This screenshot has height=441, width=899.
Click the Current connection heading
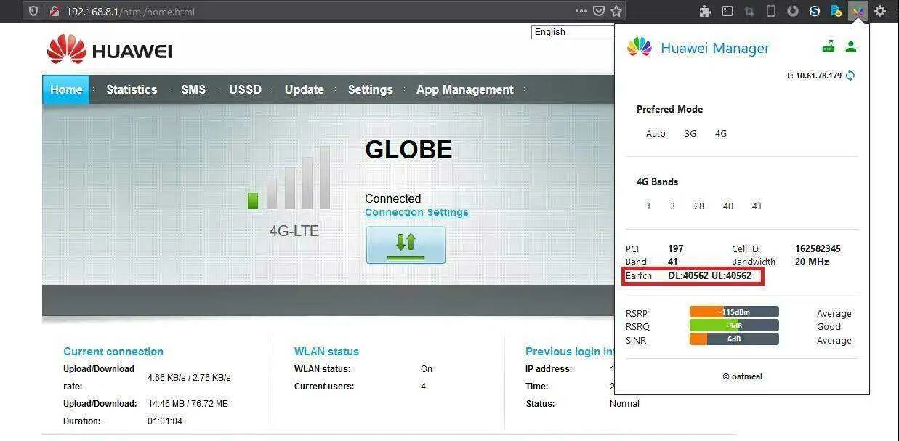click(x=113, y=352)
